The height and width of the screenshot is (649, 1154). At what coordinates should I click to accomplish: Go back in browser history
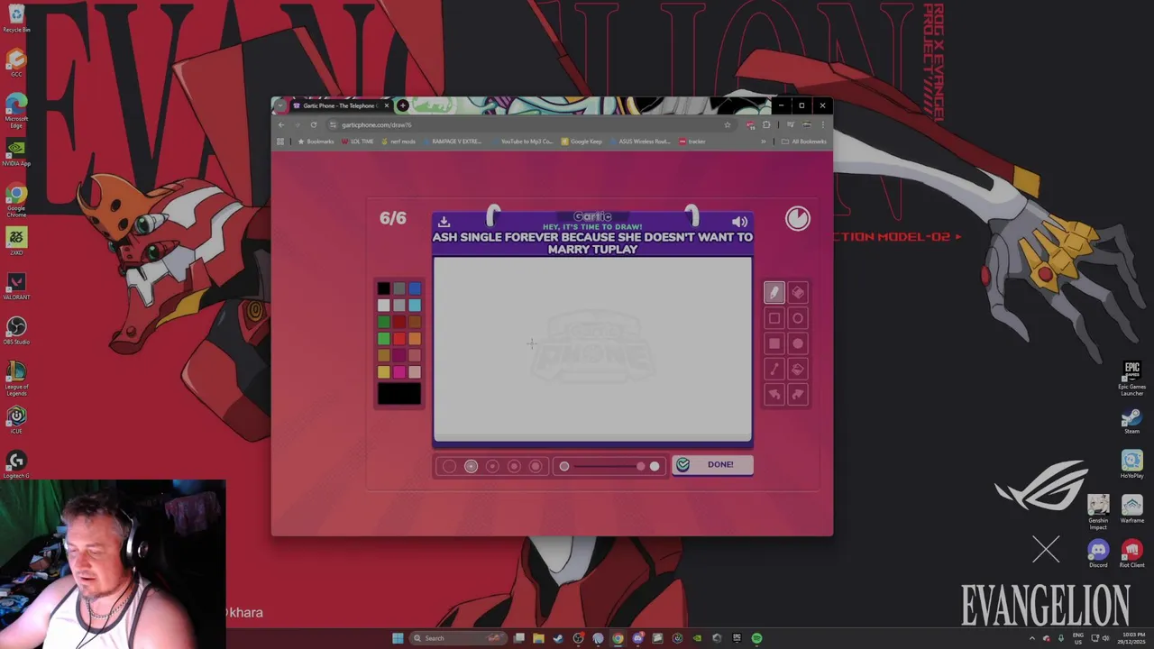coord(281,124)
